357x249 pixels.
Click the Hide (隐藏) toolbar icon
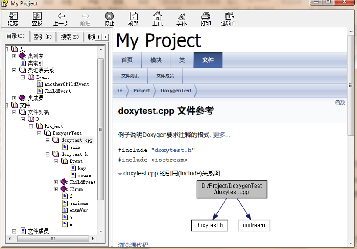click(13, 16)
